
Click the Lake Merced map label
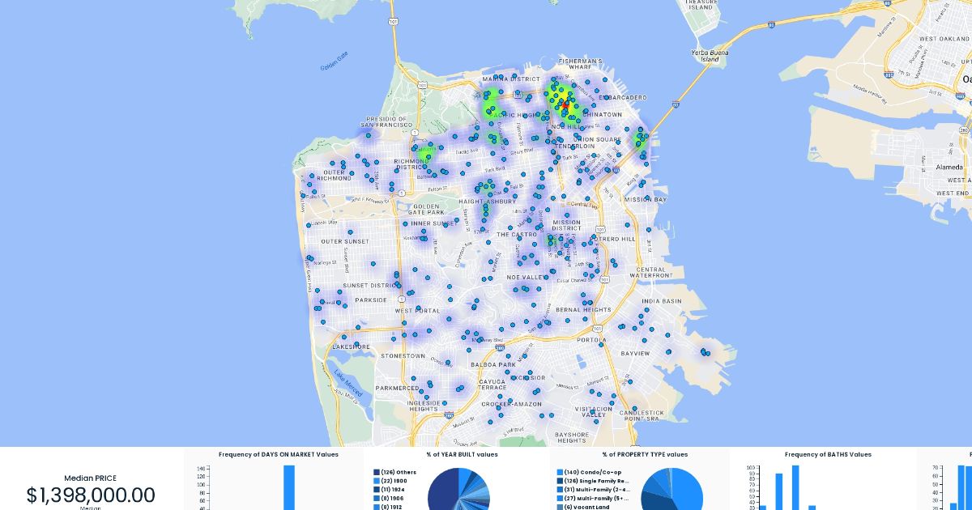pyautogui.click(x=347, y=384)
